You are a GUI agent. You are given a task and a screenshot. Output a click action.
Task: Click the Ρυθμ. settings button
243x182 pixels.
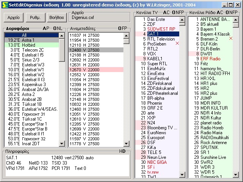(35, 17)
